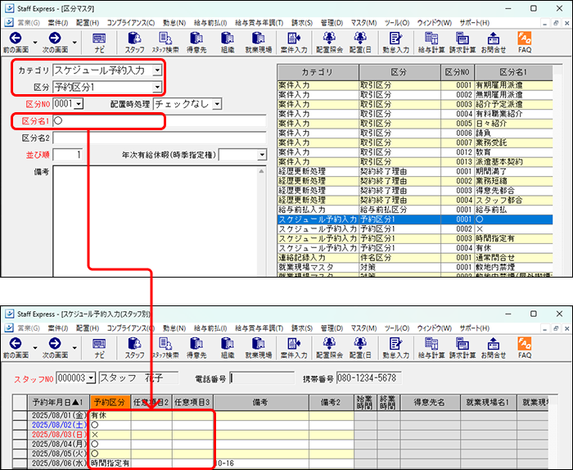
Task: Click scroll-up arrow of 備考 text area
Action: pos(262,170)
